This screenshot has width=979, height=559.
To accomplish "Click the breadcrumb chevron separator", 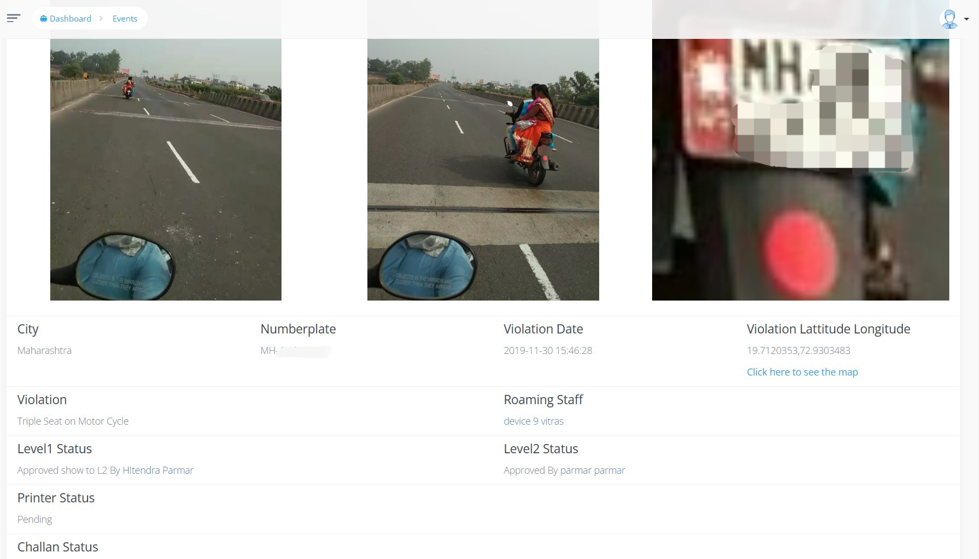I will click(101, 18).
